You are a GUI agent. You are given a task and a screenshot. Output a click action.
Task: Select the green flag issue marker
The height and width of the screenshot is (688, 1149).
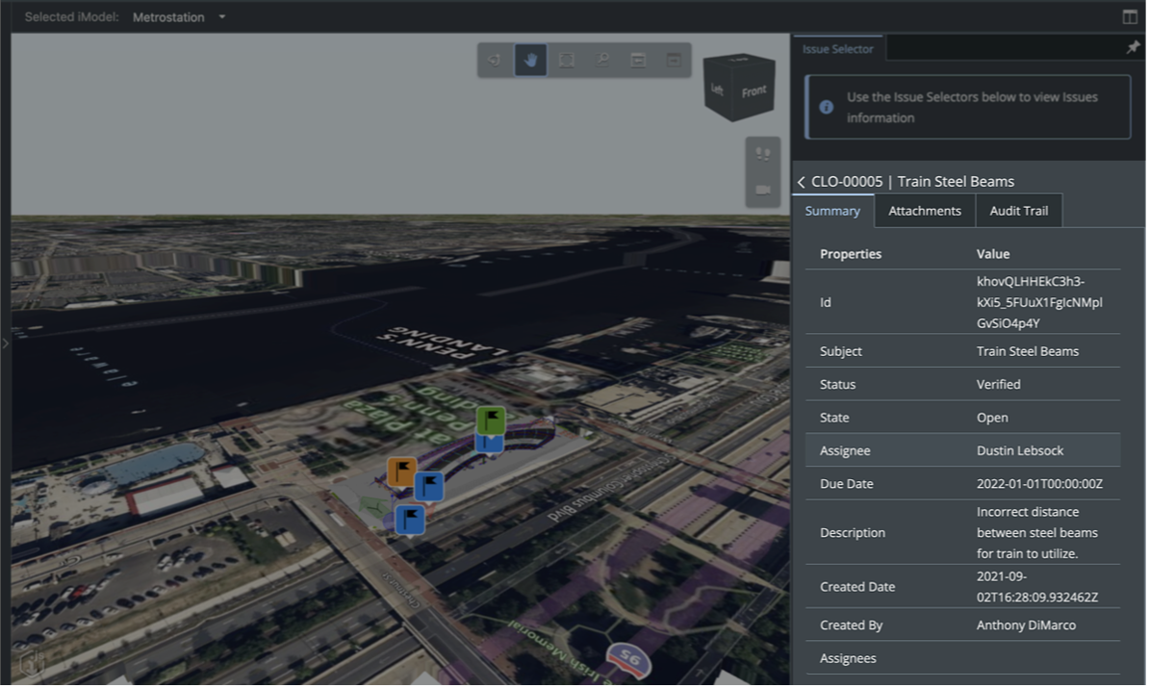pyautogui.click(x=491, y=420)
